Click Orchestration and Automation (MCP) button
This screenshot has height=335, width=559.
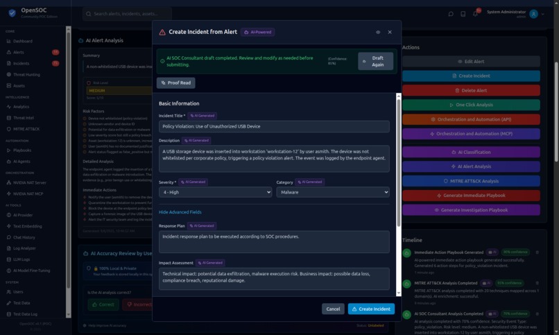[x=471, y=134]
